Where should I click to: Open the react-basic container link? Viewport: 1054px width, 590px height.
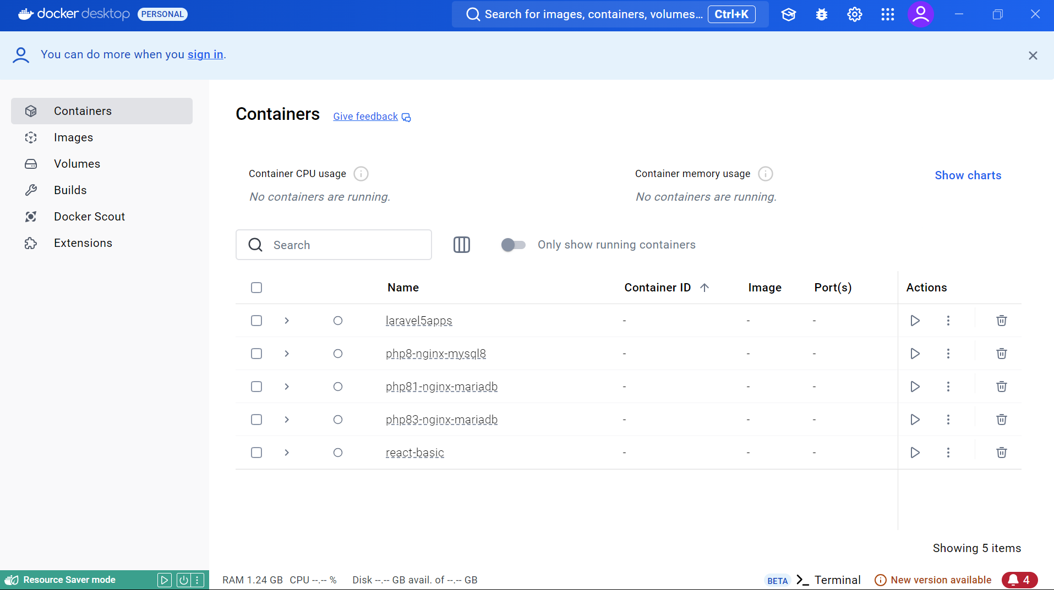tap(415, 453)
